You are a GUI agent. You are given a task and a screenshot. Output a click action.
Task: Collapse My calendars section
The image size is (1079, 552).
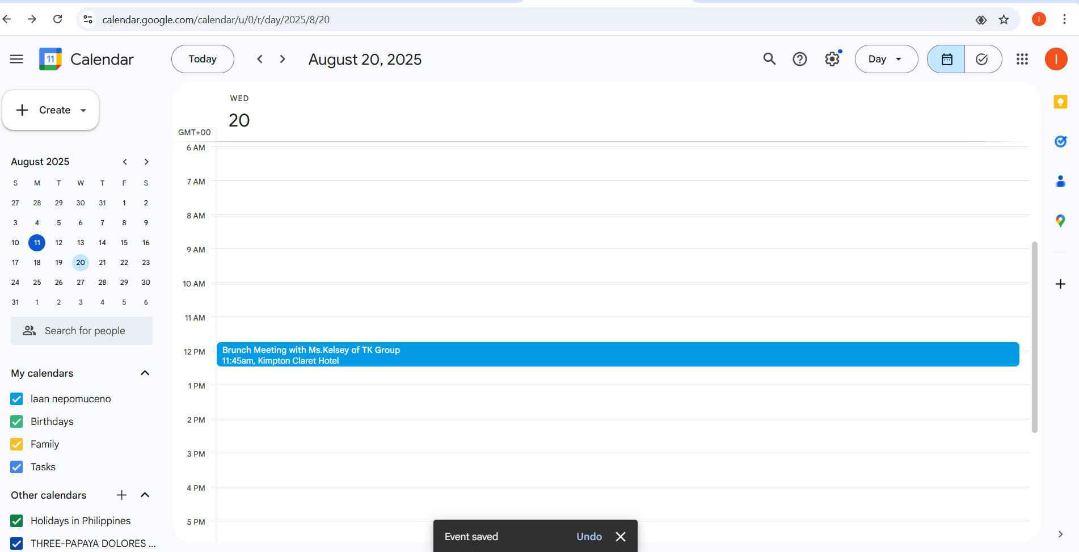coord(145,373)
